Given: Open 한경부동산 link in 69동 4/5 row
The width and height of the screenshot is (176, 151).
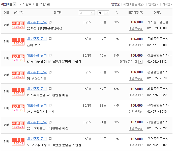Looking at the screenshot, I should (x=136, y=112).
